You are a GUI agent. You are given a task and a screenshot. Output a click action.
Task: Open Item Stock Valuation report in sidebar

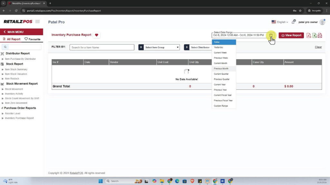[16, 74]
